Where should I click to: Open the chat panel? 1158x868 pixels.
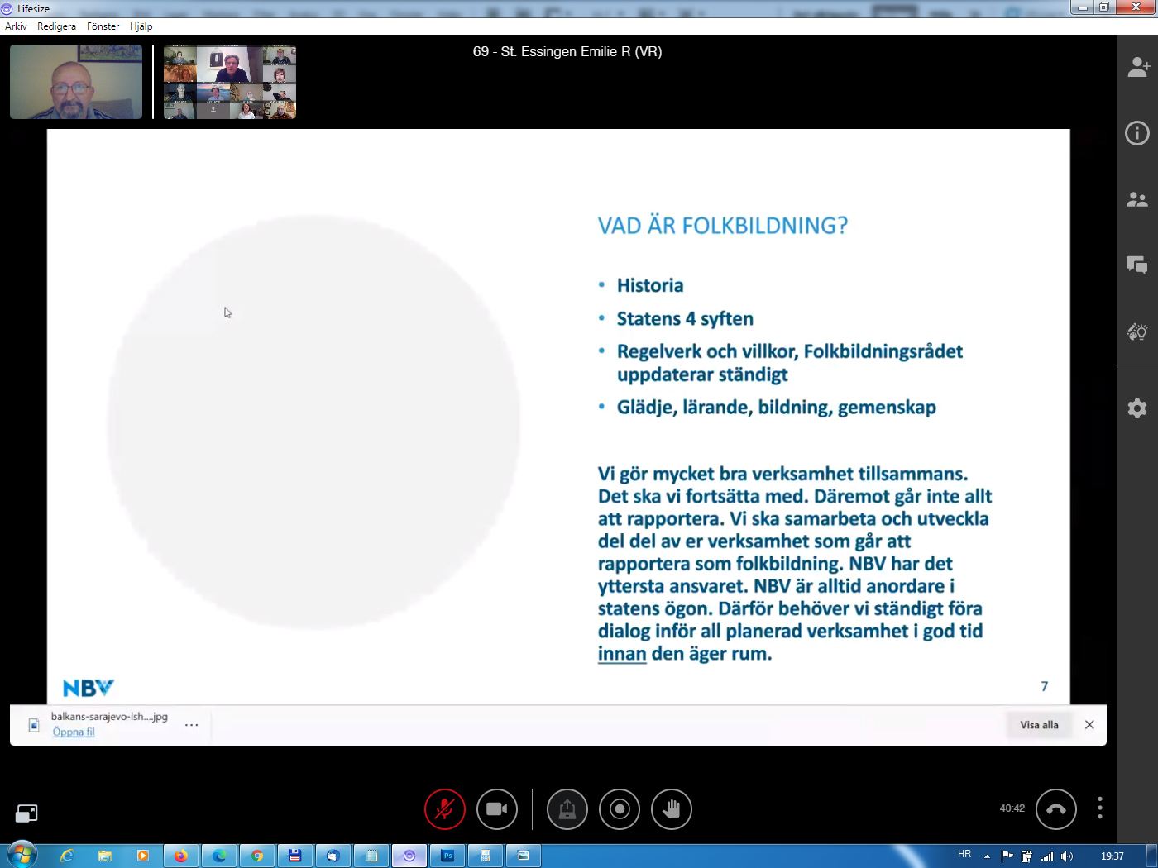tap(1137, 265)
